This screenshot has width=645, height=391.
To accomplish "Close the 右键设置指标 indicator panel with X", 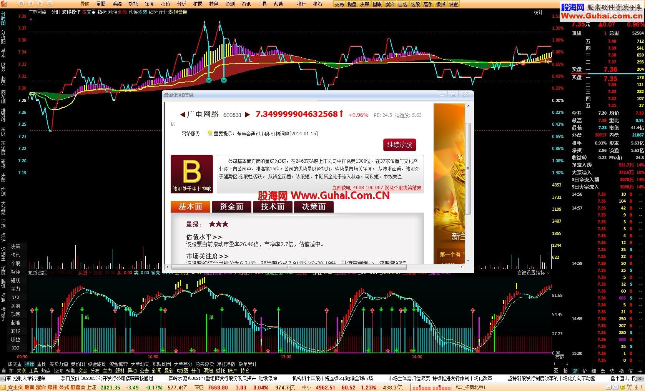I will (548, 273).
